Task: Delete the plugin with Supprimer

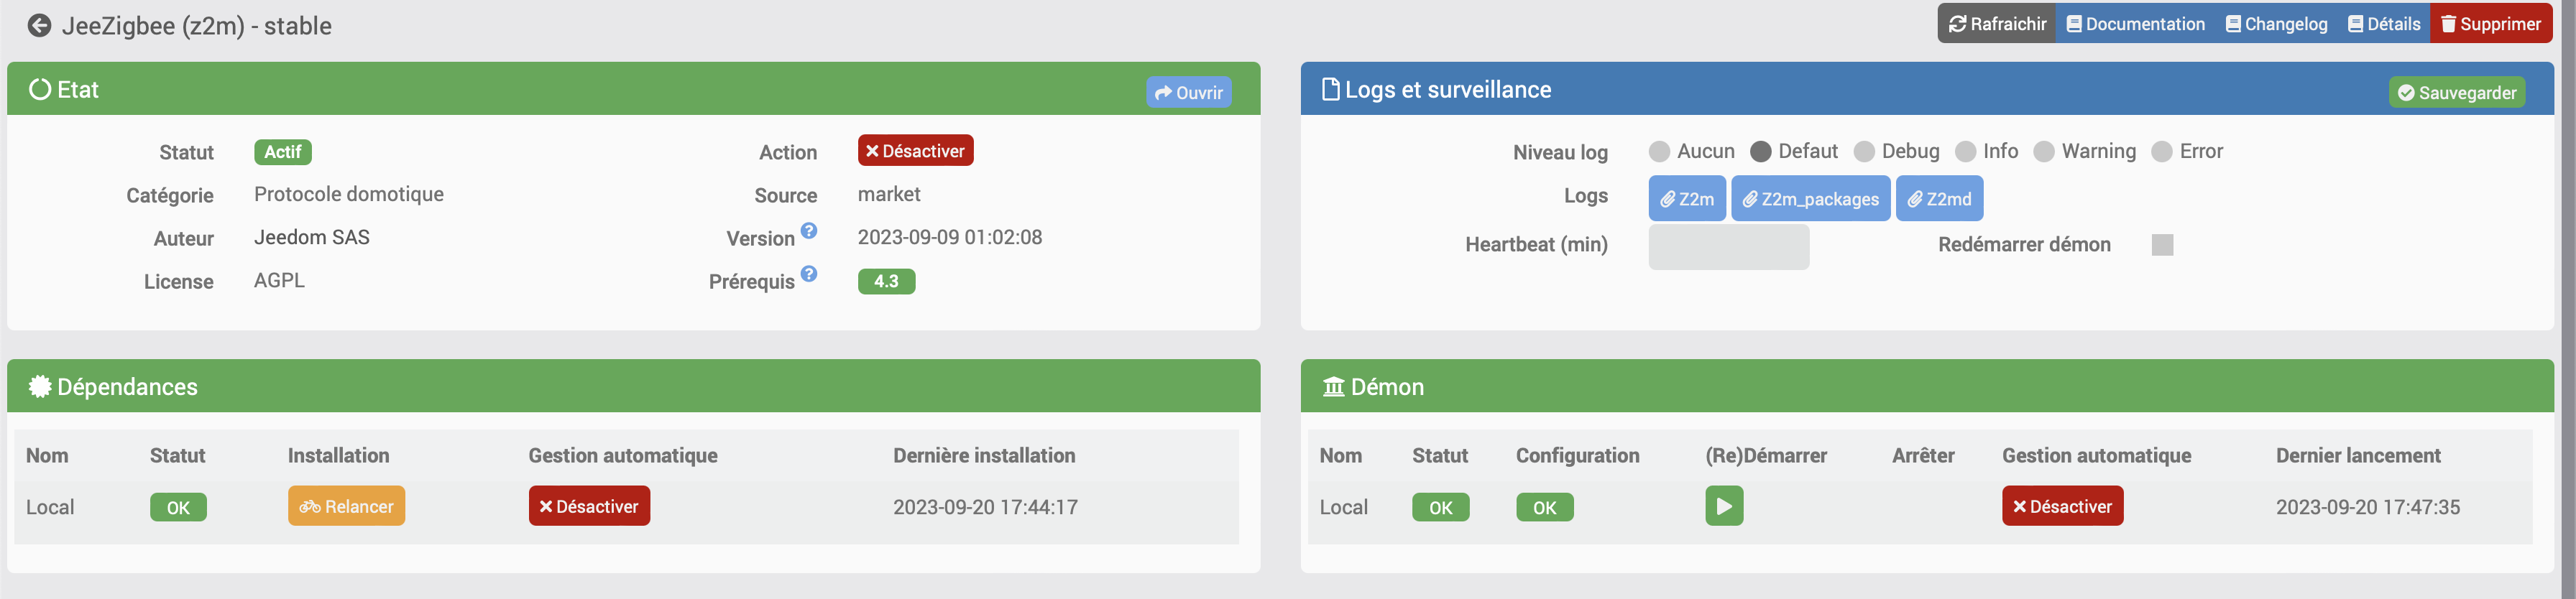Action: coord(2490,24)
